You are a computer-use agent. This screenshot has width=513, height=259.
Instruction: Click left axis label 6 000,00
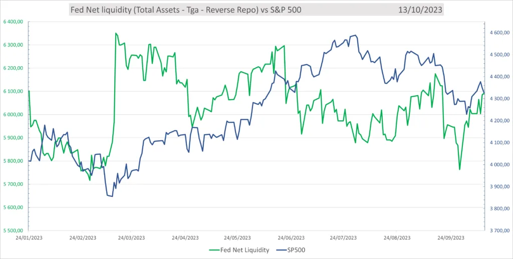pyautogui.click(x=13, y=115)
